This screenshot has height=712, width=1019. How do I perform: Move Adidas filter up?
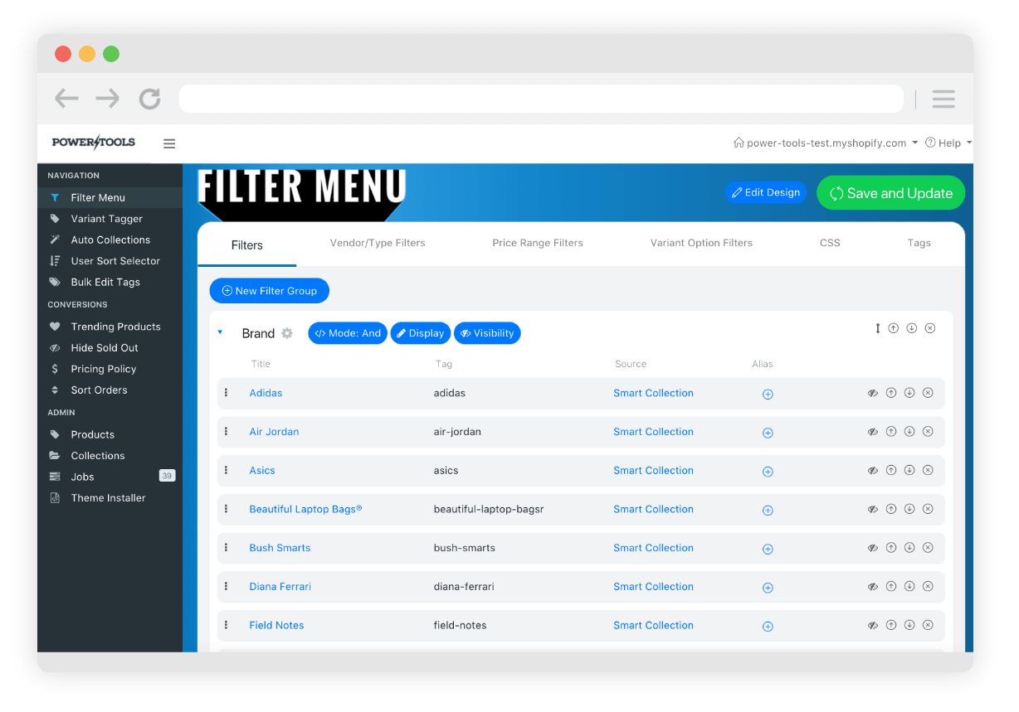[x=891, y=393]
